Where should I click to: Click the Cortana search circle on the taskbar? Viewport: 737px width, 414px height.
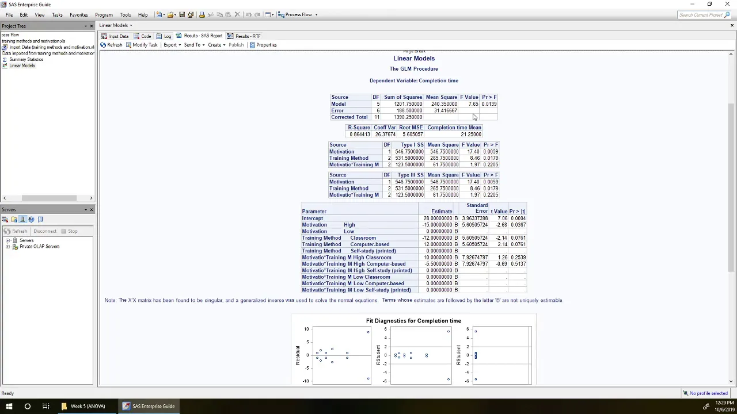click(x=27, y=406)
